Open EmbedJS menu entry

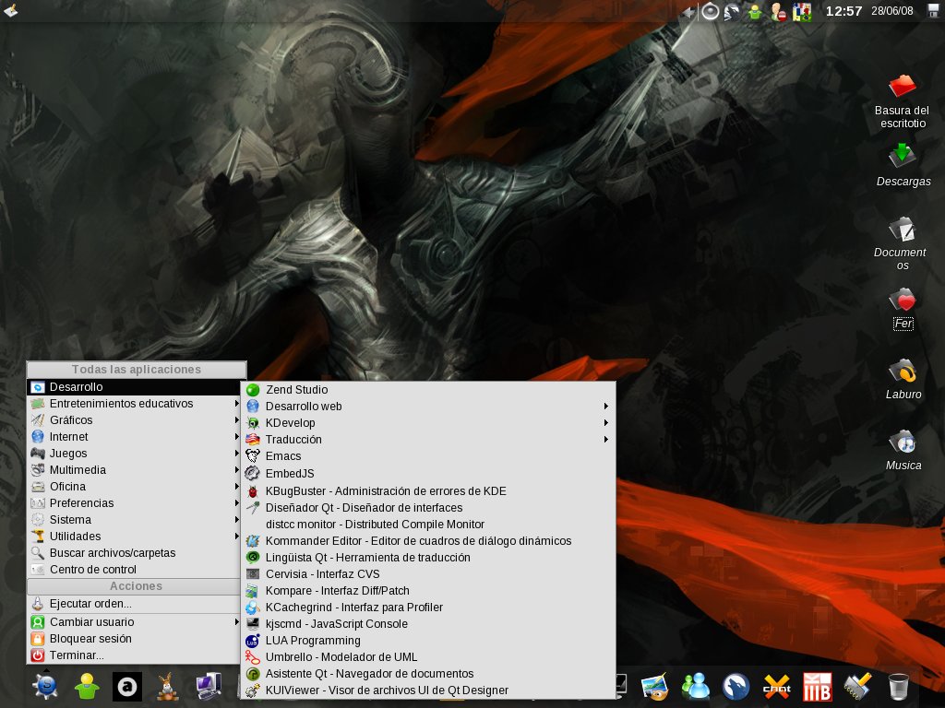pyautogui.click(x=428, y=473)
